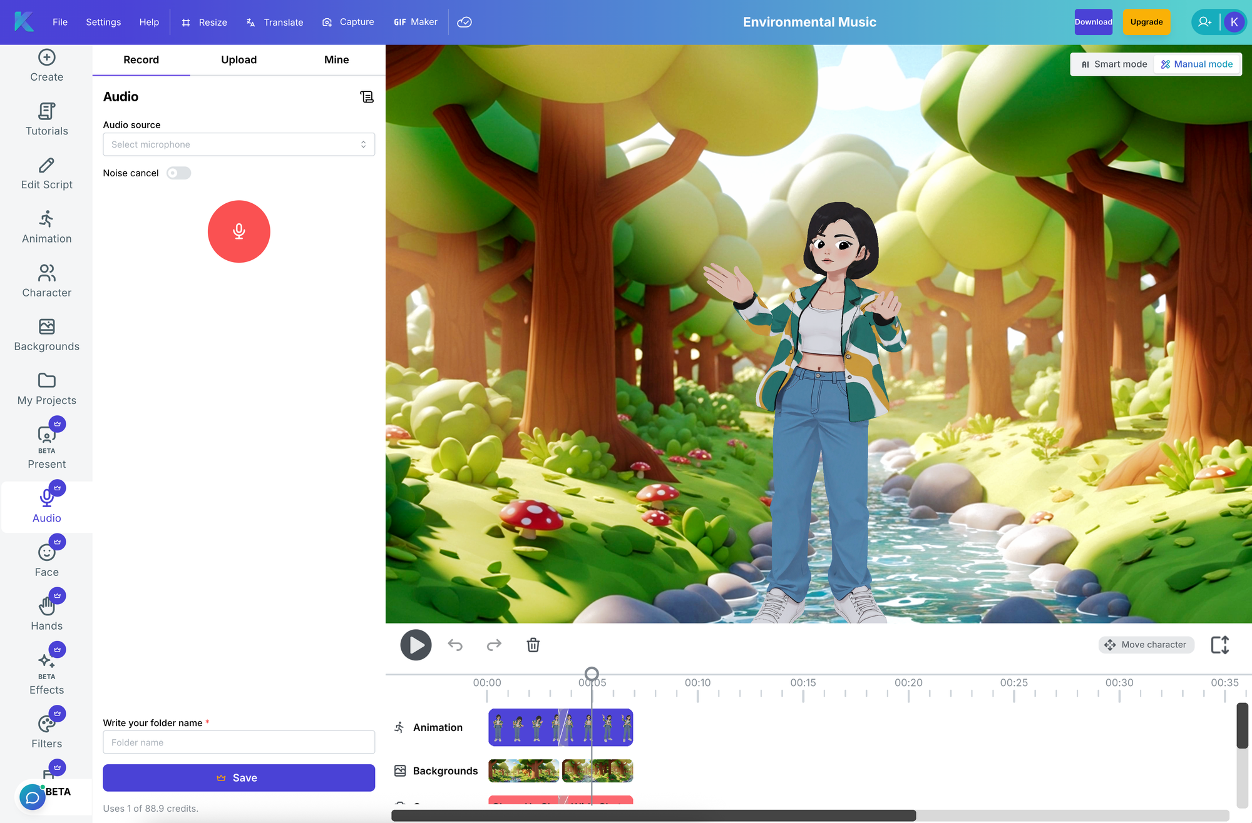Image resolution: width=1252 pixels, height=823 pixels.
Task: Switch to Manual mode
Action: [x=1196, y=64]
